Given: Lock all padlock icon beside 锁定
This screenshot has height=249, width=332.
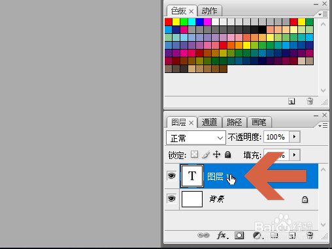Looking at the screenshot, I should (x=228, y=154).
